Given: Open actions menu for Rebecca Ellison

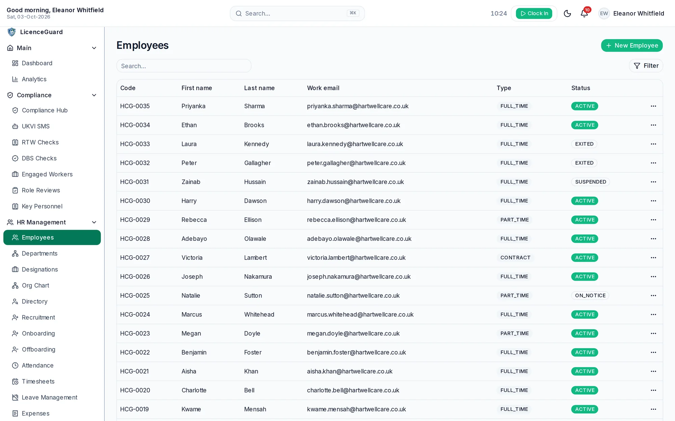Looking at the screenshot, I should point(653,220).
